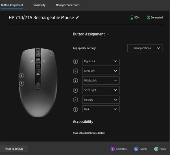Select button 3 marker on mouse image
Viewport: 170px width, 155px height.
(x=38, y=54)
